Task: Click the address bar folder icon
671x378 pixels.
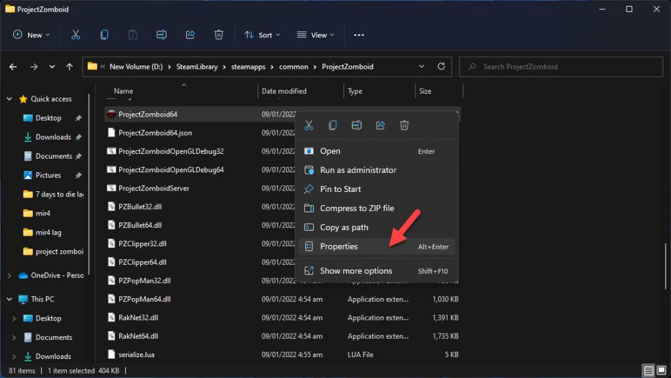Action: click(92, 66)
